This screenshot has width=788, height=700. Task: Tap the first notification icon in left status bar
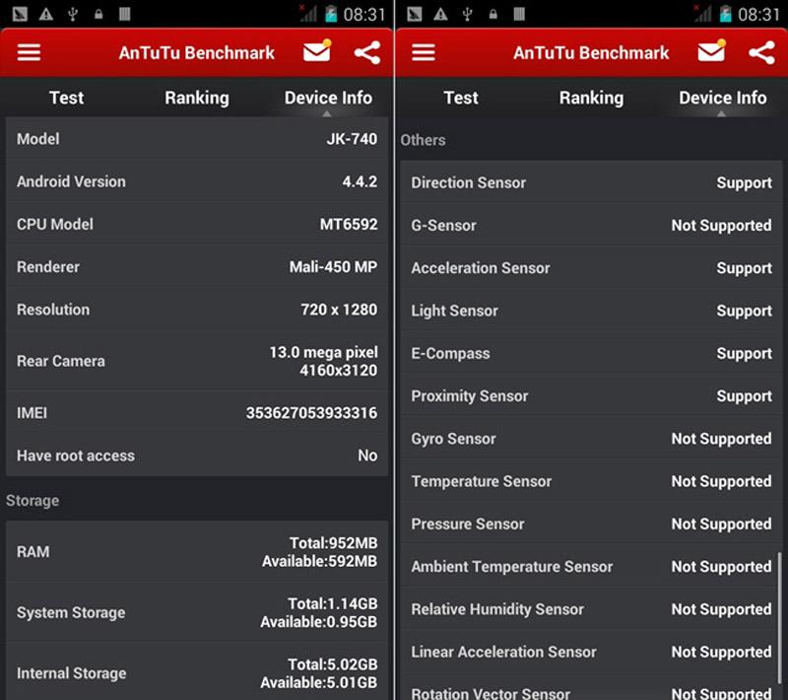pyautogui.click(x=20, y=14)
